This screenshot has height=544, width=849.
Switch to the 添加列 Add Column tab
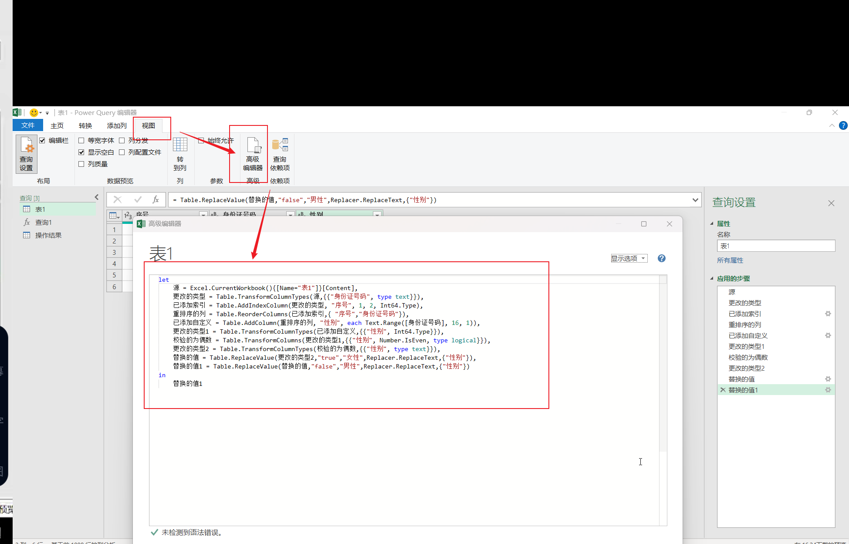point(117,125)
